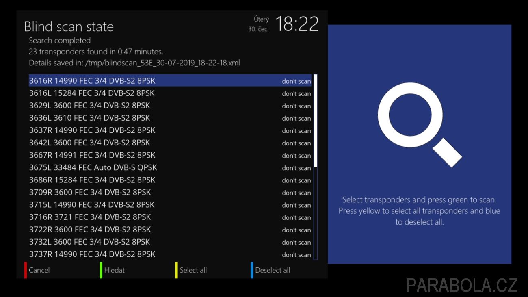Select transponder 3636L 3610 row
Image resolution: width=528 pixels, height=297 pixels.
[170, 118]
